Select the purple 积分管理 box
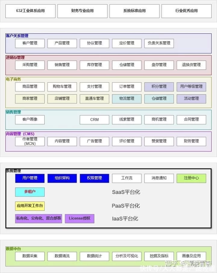 (x=159, y=87)
